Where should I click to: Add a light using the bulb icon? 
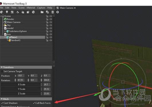(x=7, y=12)
